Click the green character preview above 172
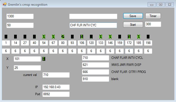Image resolution: width=176 pixels, height=102 pixels. (x=129, y=37)
